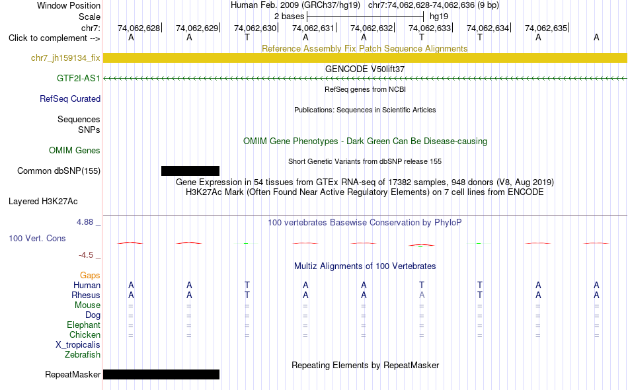Click the Elephant species label
This screenshot has height=390, width=628.
pos(83,325)
